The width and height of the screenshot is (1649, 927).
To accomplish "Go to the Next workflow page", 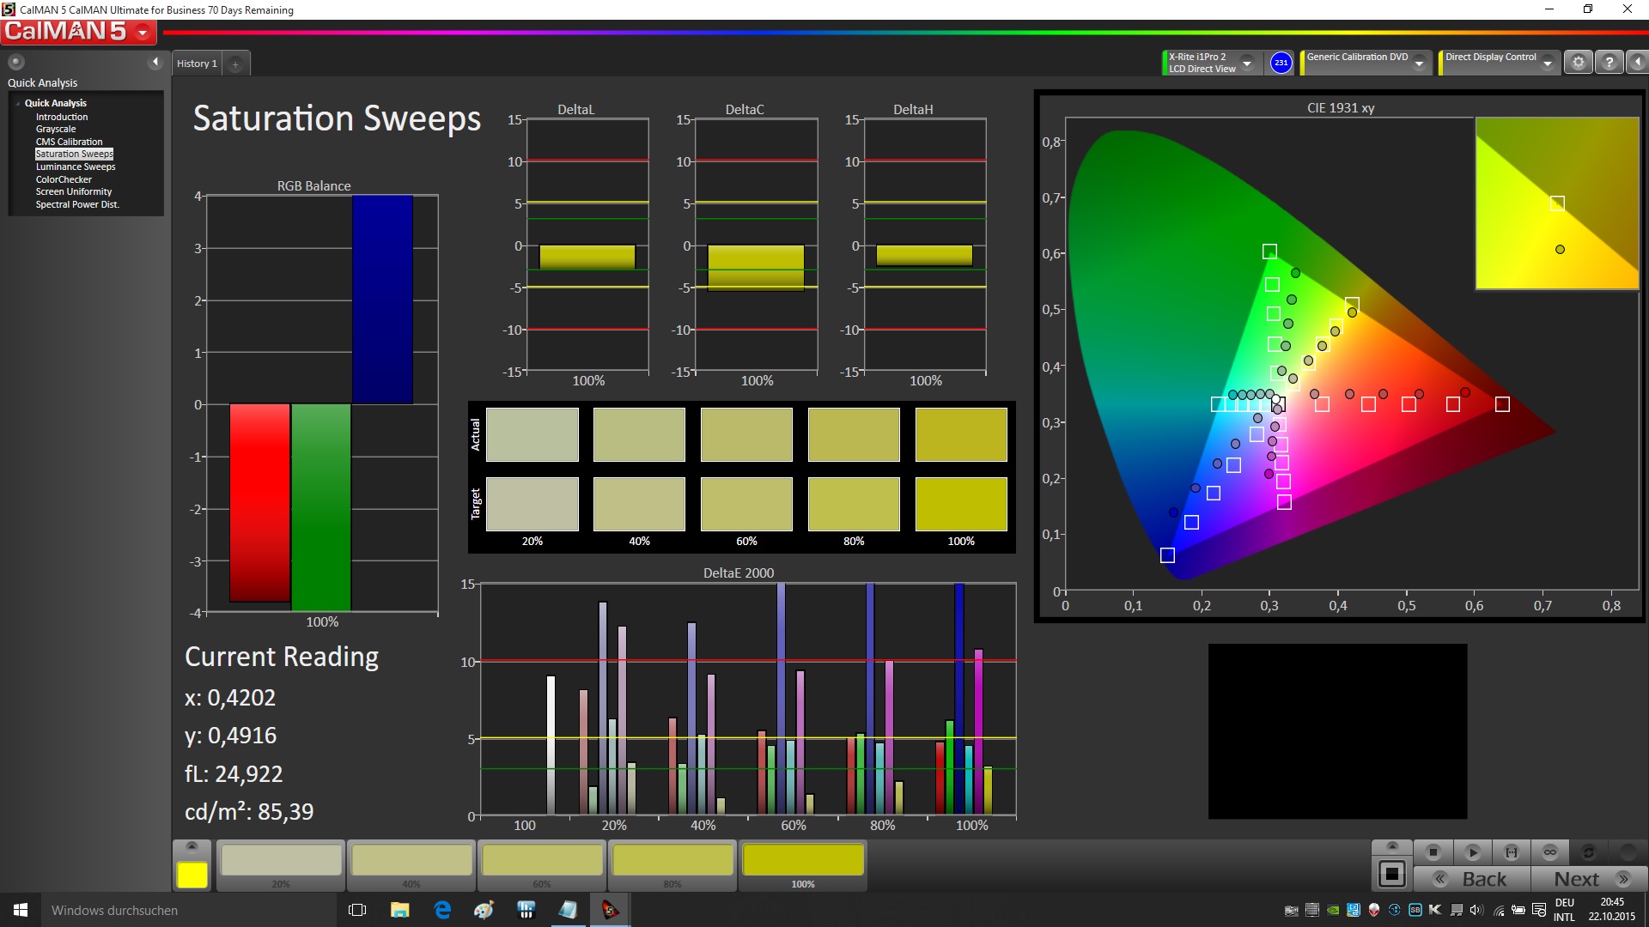I will click(x=1590, y=879).
